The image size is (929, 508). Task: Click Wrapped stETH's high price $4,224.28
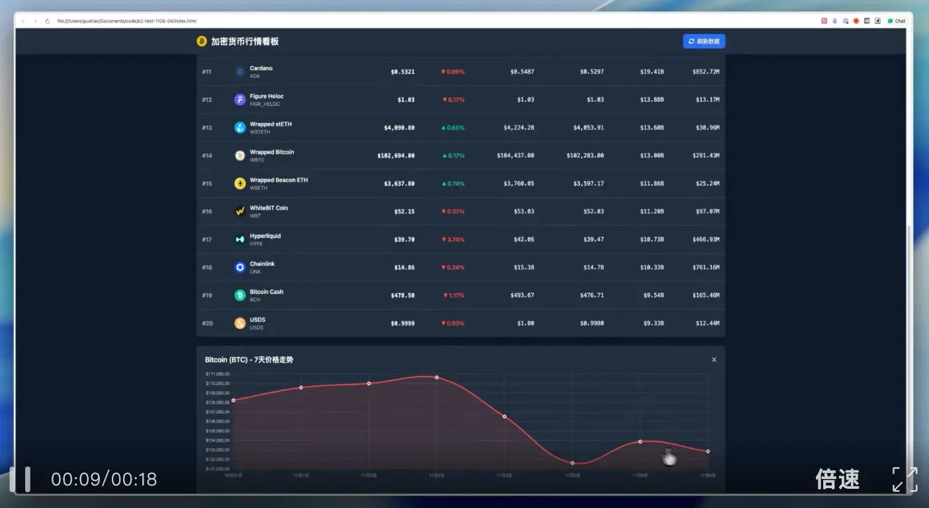point(519,128)
